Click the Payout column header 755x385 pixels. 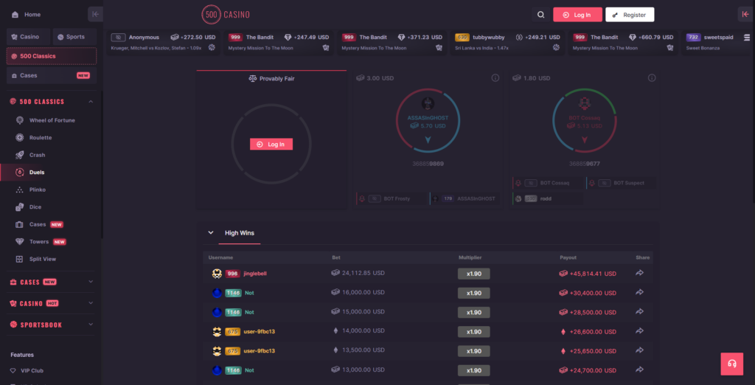[568, 257]
